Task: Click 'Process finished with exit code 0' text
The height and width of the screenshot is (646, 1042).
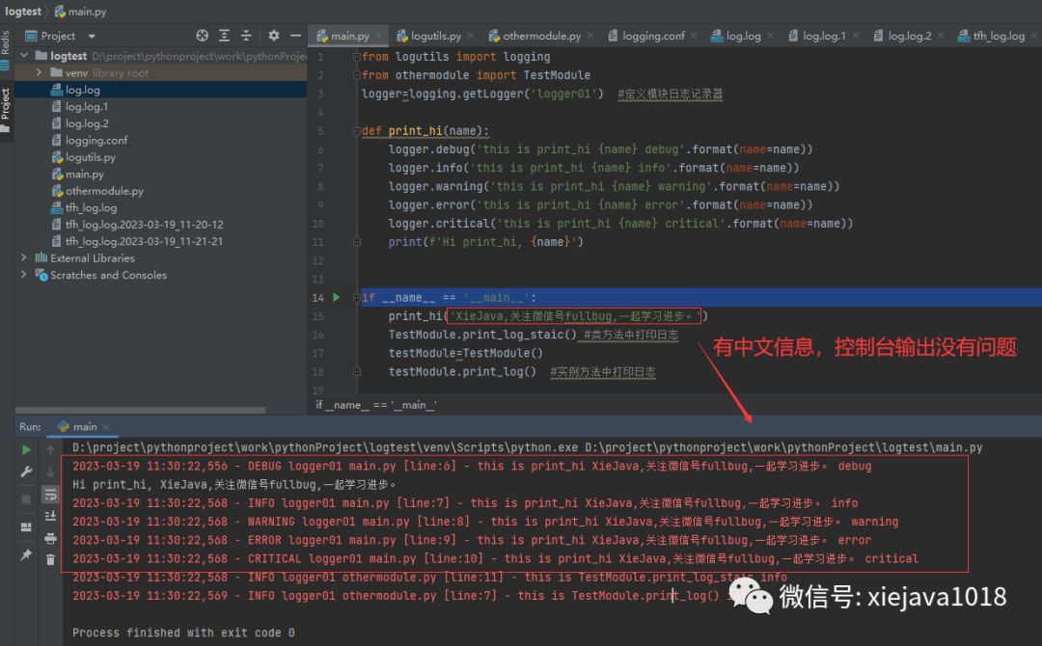Action: click(183, 633)
